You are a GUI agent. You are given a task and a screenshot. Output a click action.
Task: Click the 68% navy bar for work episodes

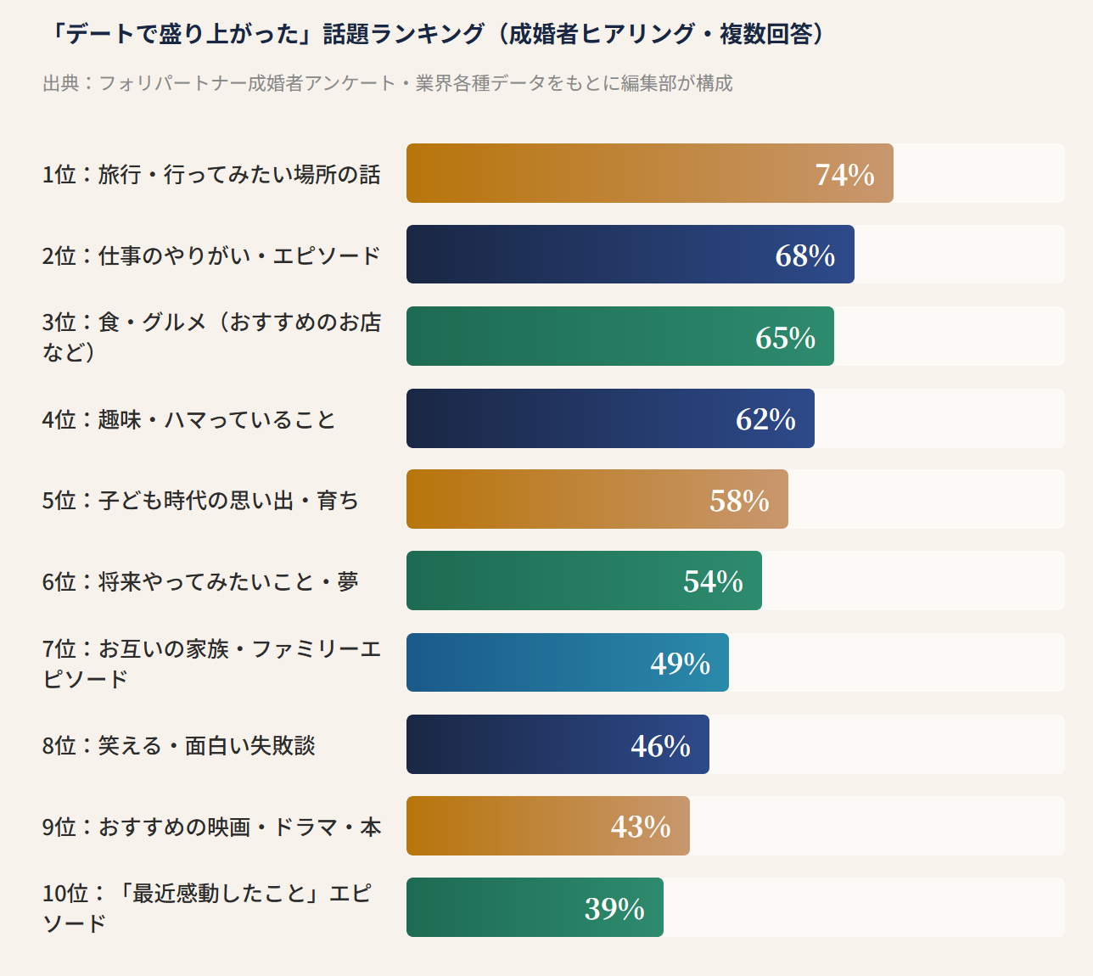click(630, 255)
